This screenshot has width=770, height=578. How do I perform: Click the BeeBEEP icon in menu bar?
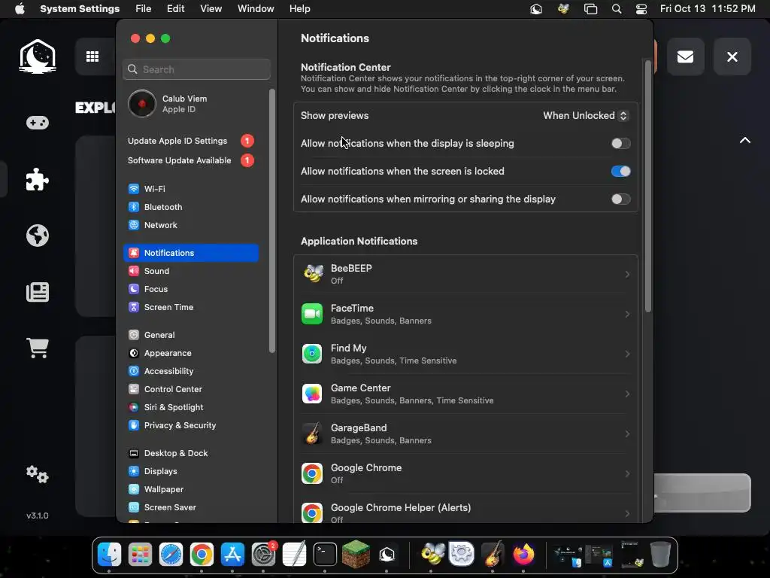click(x=563, y=9)
